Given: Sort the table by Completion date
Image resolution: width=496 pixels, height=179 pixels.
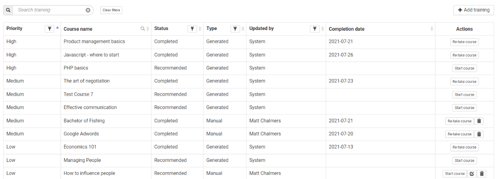Looking at the screenshot, I should pyautogui.click(x=432, y=29).
